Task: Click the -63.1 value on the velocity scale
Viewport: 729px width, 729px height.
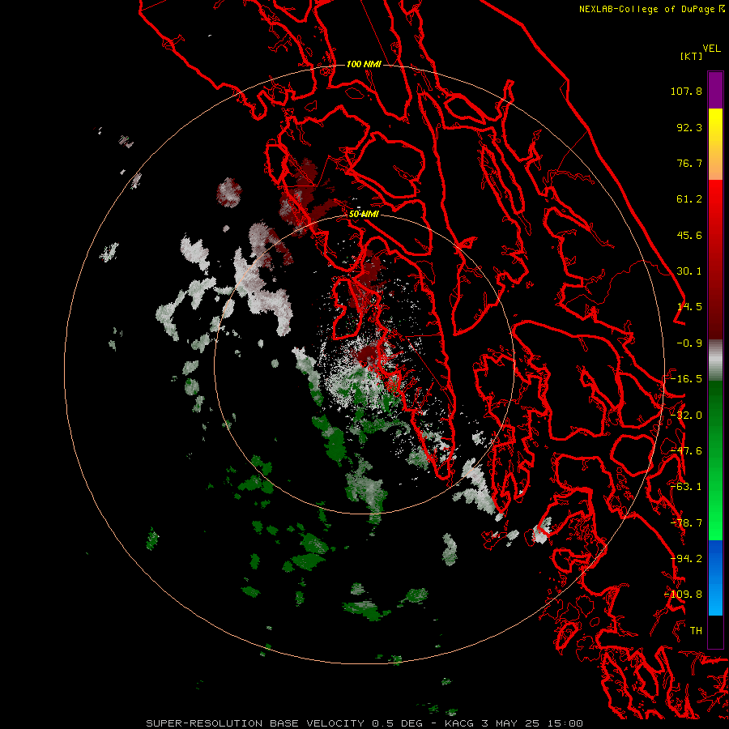Action: coord(686,487)
